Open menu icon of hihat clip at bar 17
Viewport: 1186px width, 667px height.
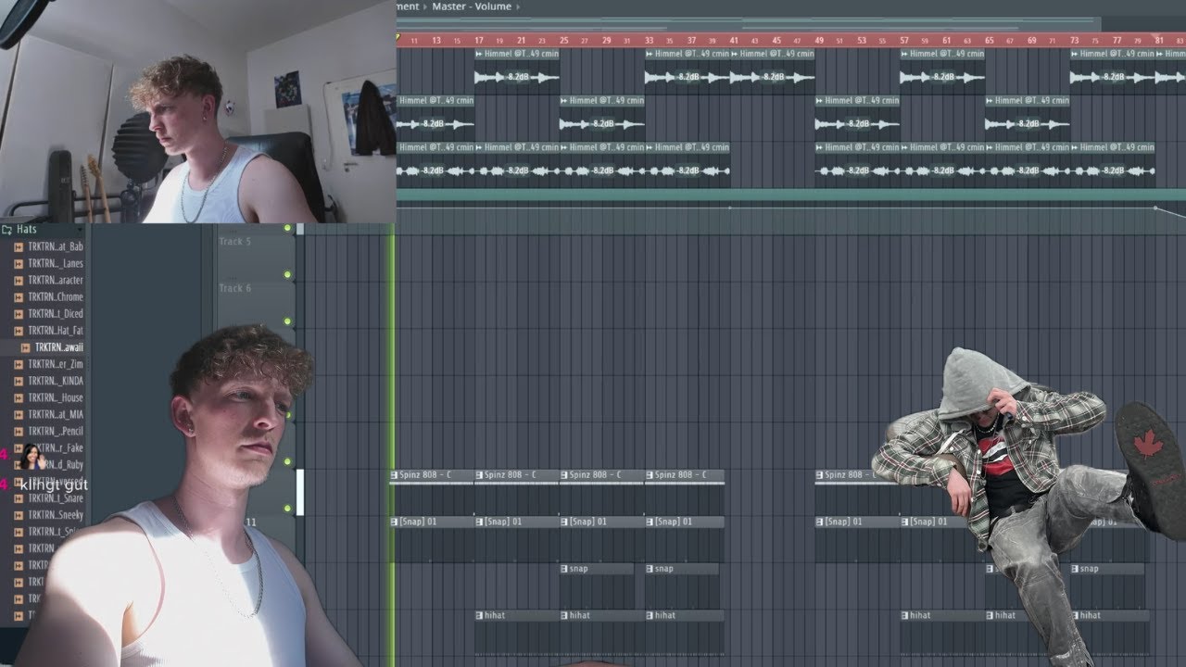pyautogui.click(x=479, y=615)
